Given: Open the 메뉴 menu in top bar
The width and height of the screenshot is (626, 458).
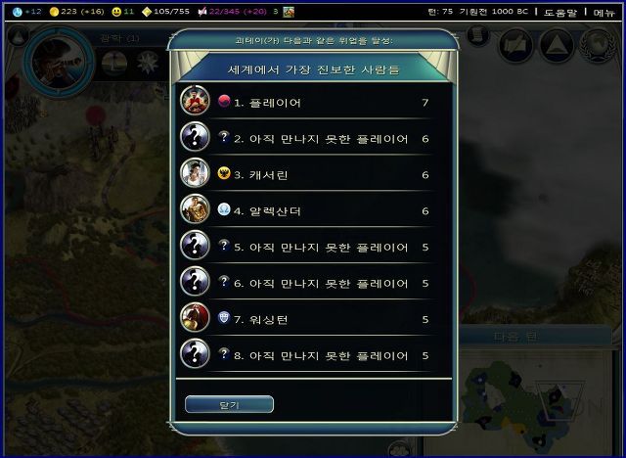Looking at the screenshot, I should (604, 13).
